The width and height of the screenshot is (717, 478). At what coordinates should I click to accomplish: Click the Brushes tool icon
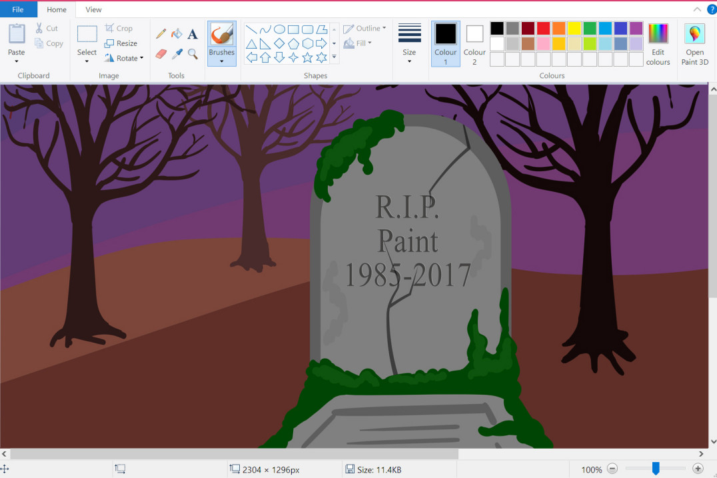(222, 34)
